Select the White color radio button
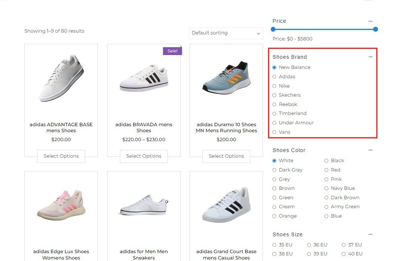Image resolution: width=393 pixels, height=261 pixels. (x=274, y=161)
